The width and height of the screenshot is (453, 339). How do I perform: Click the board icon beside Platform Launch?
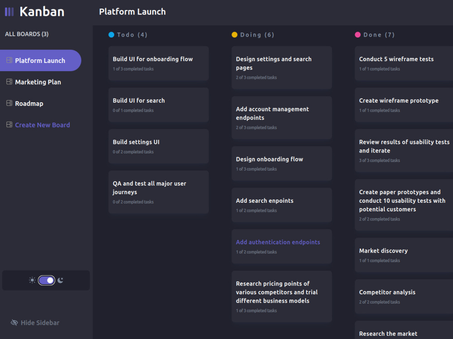(9, 60)
